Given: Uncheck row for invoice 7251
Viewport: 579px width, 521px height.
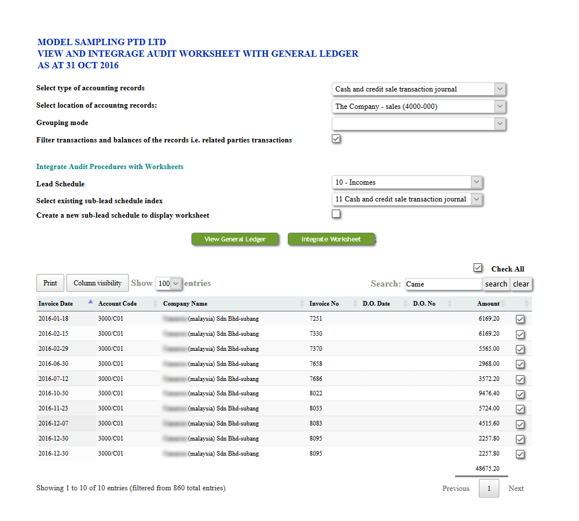Looking at the screenshot, I should [x=520, y=320].
